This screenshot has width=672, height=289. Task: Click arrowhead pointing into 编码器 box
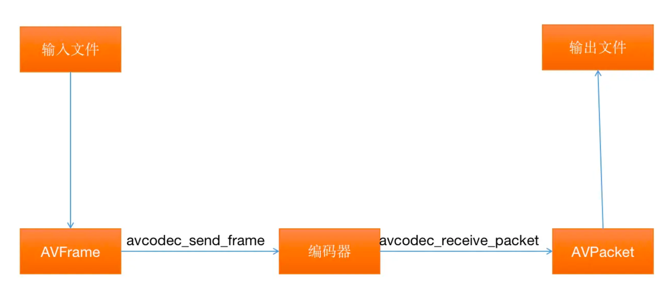(x=275, y=251)
